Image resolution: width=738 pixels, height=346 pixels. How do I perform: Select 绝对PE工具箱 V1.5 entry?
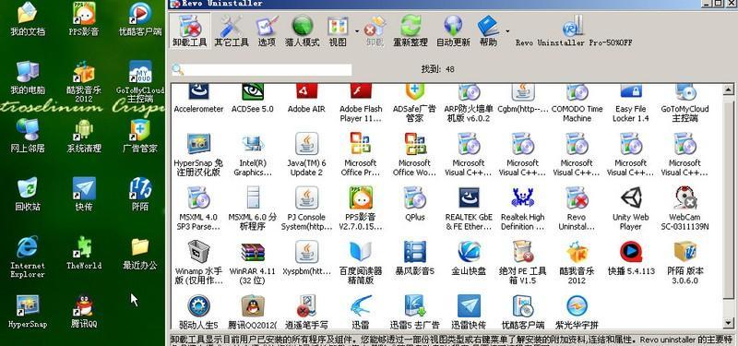coord(522,262)
